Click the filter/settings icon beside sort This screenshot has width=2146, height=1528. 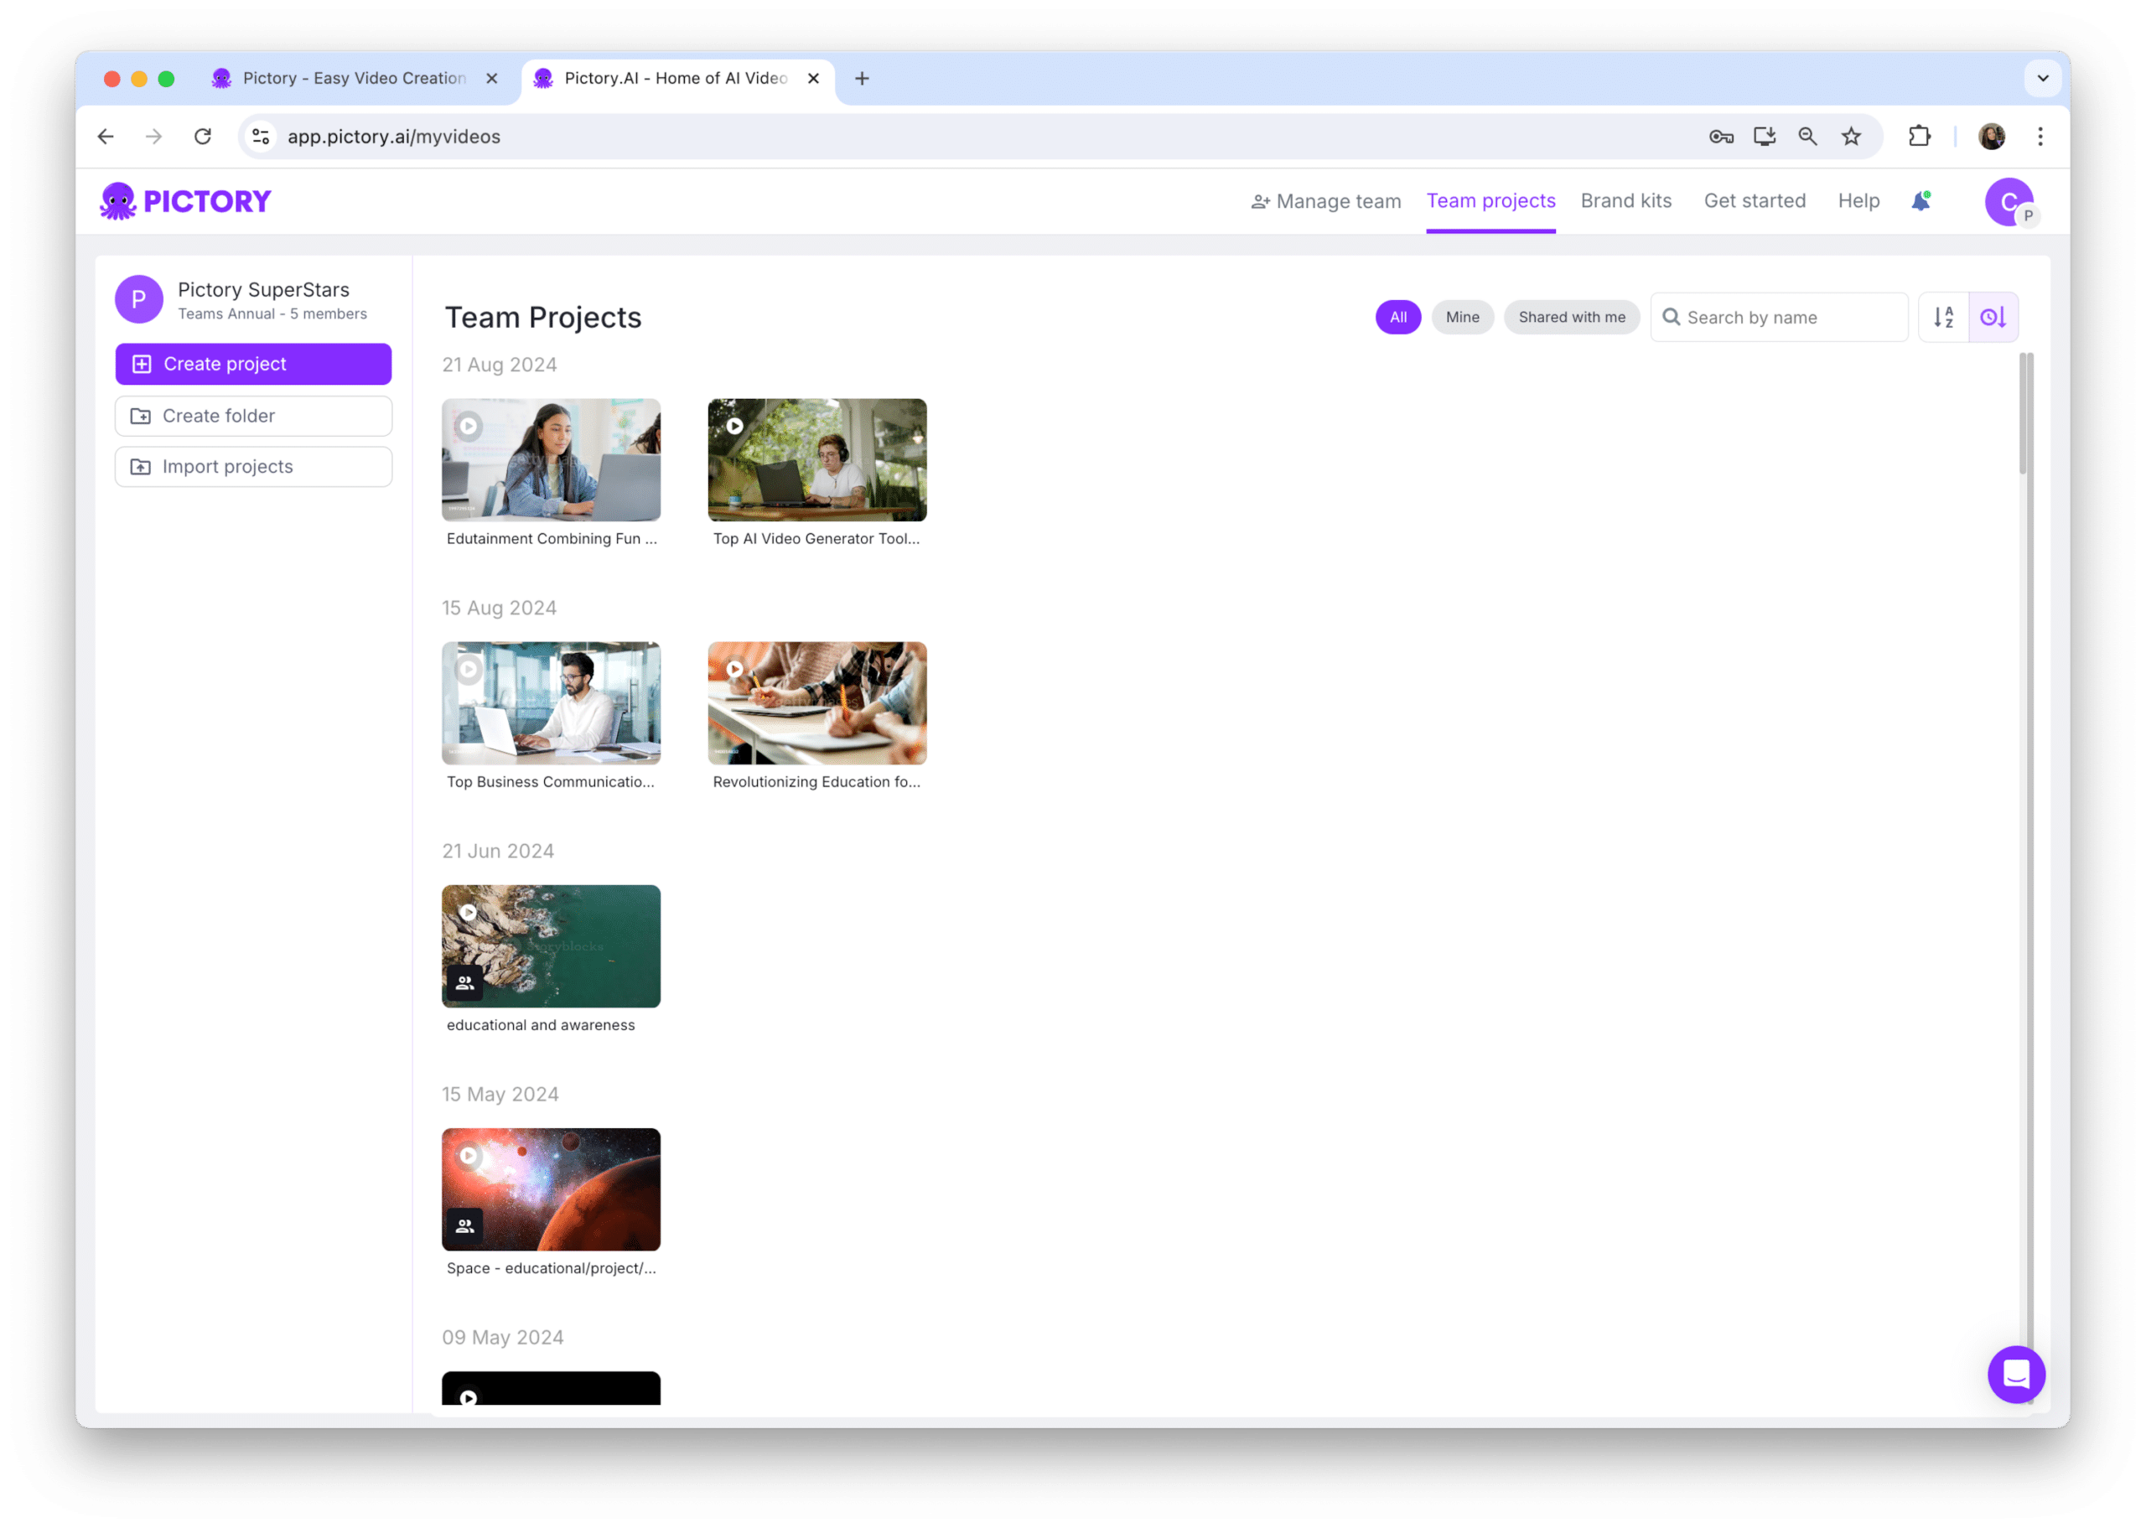1994,316
